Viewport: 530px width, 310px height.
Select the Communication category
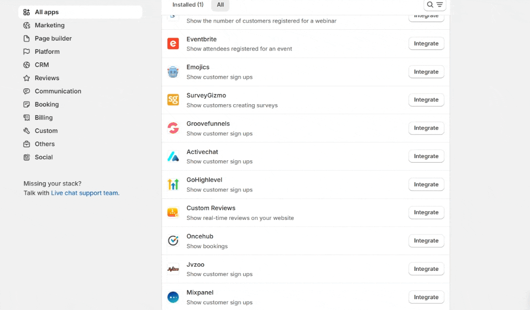pyautogui.click(x=80, y=91)
